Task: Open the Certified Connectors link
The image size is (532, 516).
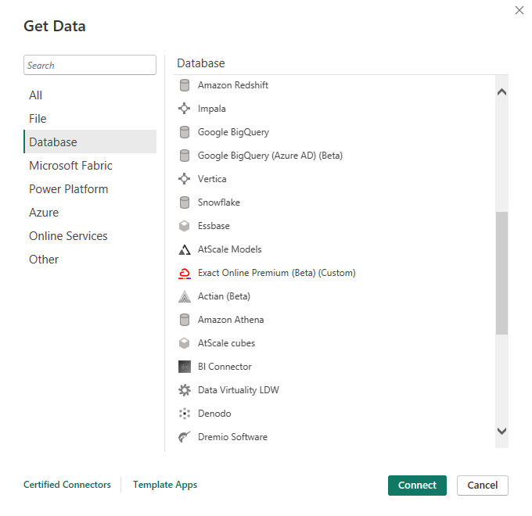Action: [67, 485]
